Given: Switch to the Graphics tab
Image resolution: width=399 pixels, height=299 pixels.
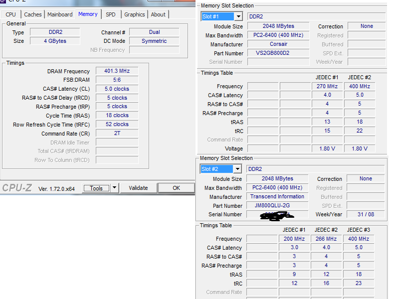Looking at the screenshot, I should (x=135, y=14).
